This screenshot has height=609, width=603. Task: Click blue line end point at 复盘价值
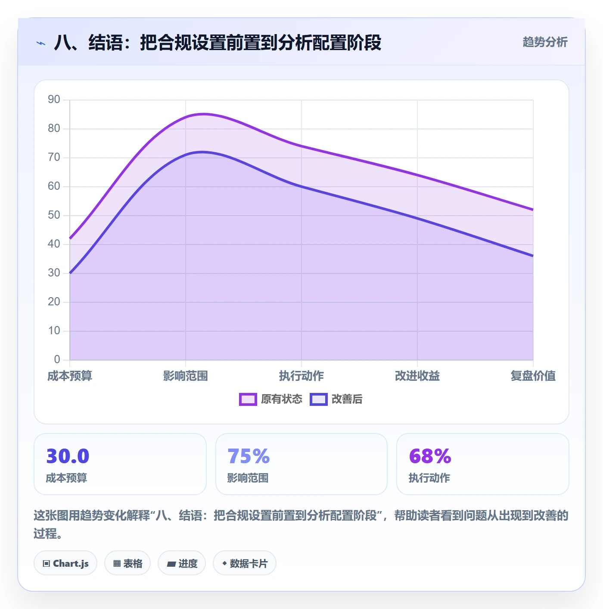pyautogui.click(x=533, y=256)
